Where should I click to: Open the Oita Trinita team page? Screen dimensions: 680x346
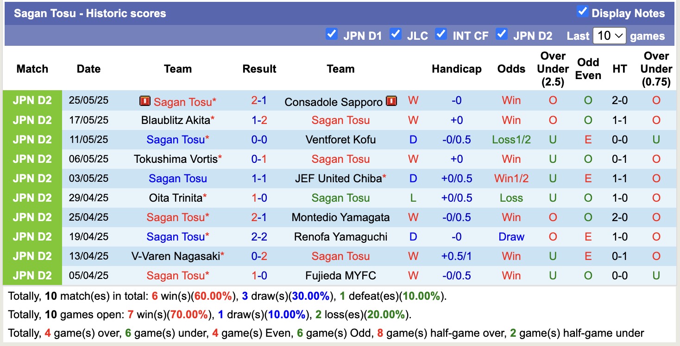pyautogui.click(x=176, y=198)
